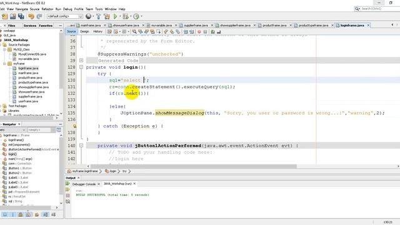Image resolution: width=400 pixels, height=225 pixels.
Task: Click the lightbulb hint icon in editor gutter
Action: click(74, 126)
